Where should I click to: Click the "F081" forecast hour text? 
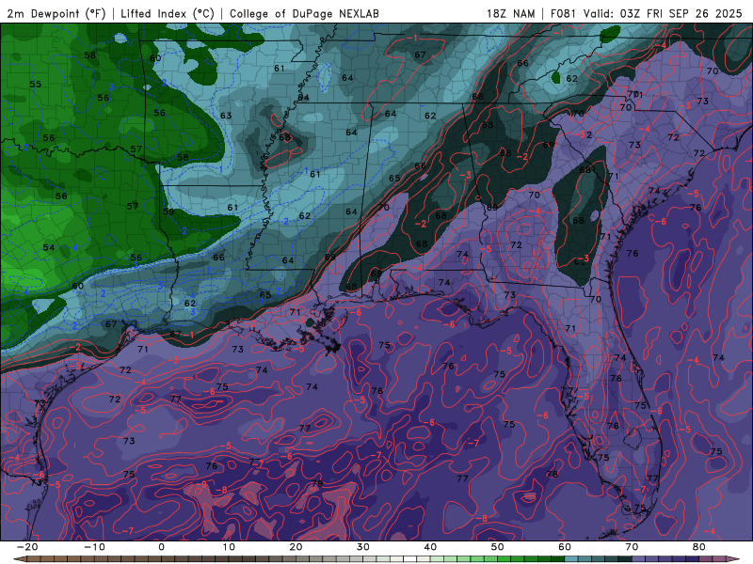tap(564, 13)
